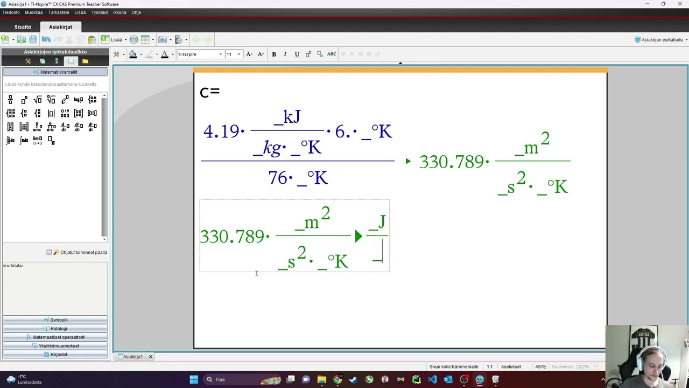Open the variables (var) tool
The image size is (689, 388).
(x=133, y=39)
